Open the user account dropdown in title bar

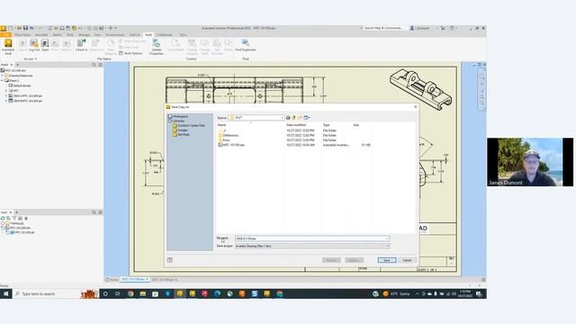[422, 28]
